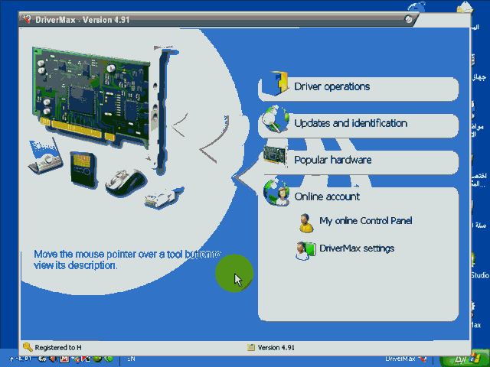Open My online Control Panel

(366, 221)
